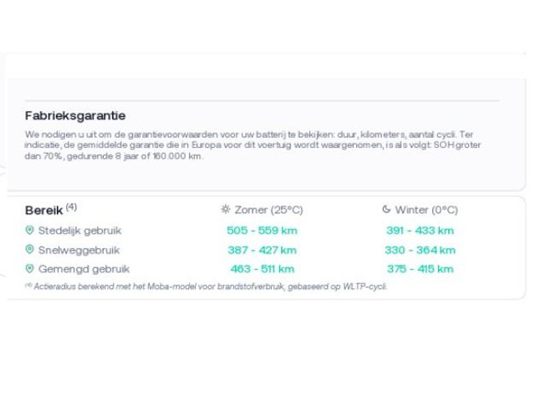Click the Actieradius footnote text about Moba-model
The height and width of the screenshot is (401, 535).
pos(206,286)
